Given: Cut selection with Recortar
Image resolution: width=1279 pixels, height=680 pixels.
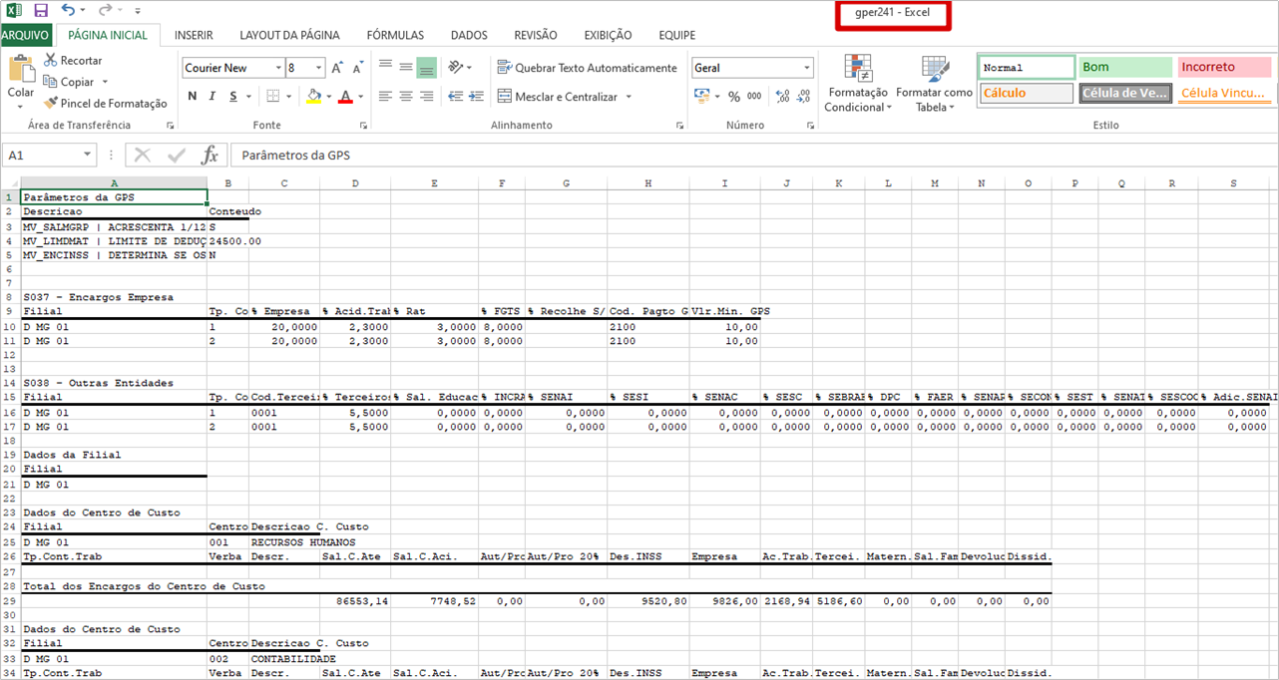Looking at the screenshot, I should [x=73, y=61].
